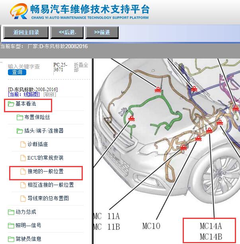Click the PC.25-3671 code text

60,67
